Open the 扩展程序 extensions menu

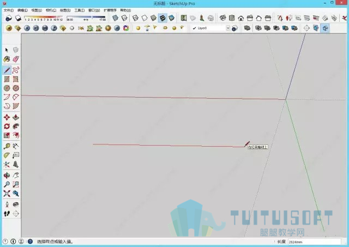click(x=110, y=10)
